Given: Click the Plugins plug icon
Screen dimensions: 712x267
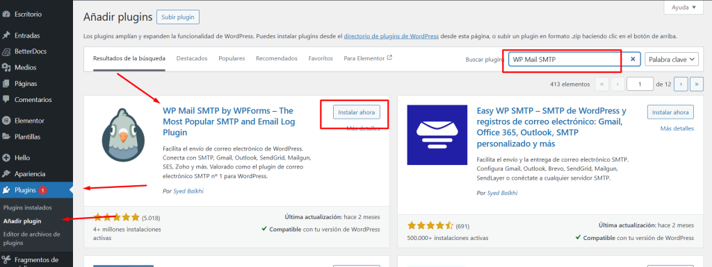Looking at the screenshot, I should coord(6,190).
